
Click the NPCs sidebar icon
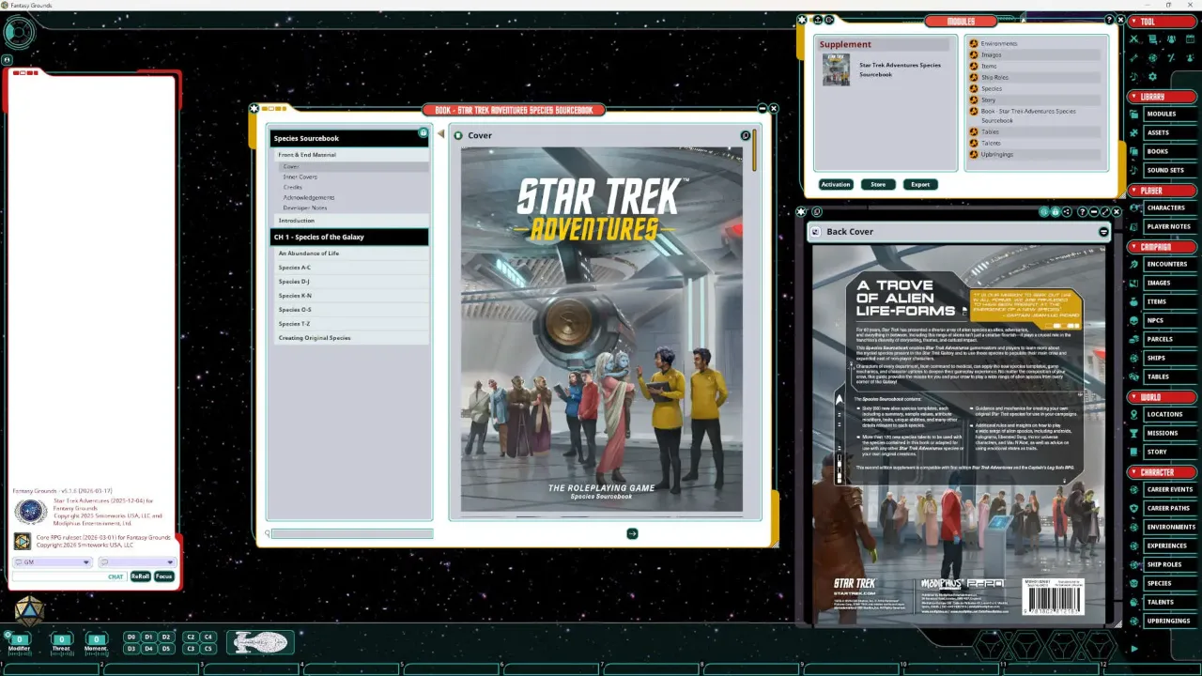1134,320
